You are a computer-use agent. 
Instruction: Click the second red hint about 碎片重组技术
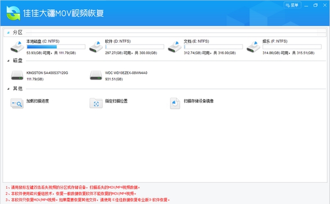coord(71,194)
